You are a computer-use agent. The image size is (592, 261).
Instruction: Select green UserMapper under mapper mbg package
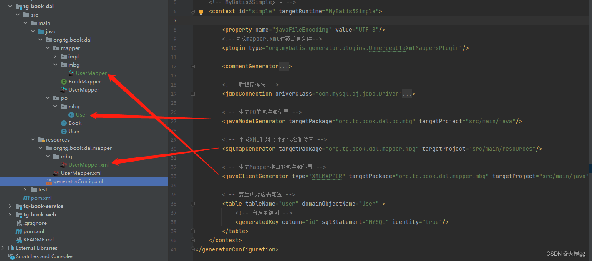pyautogui.click(x=91, y=73)
